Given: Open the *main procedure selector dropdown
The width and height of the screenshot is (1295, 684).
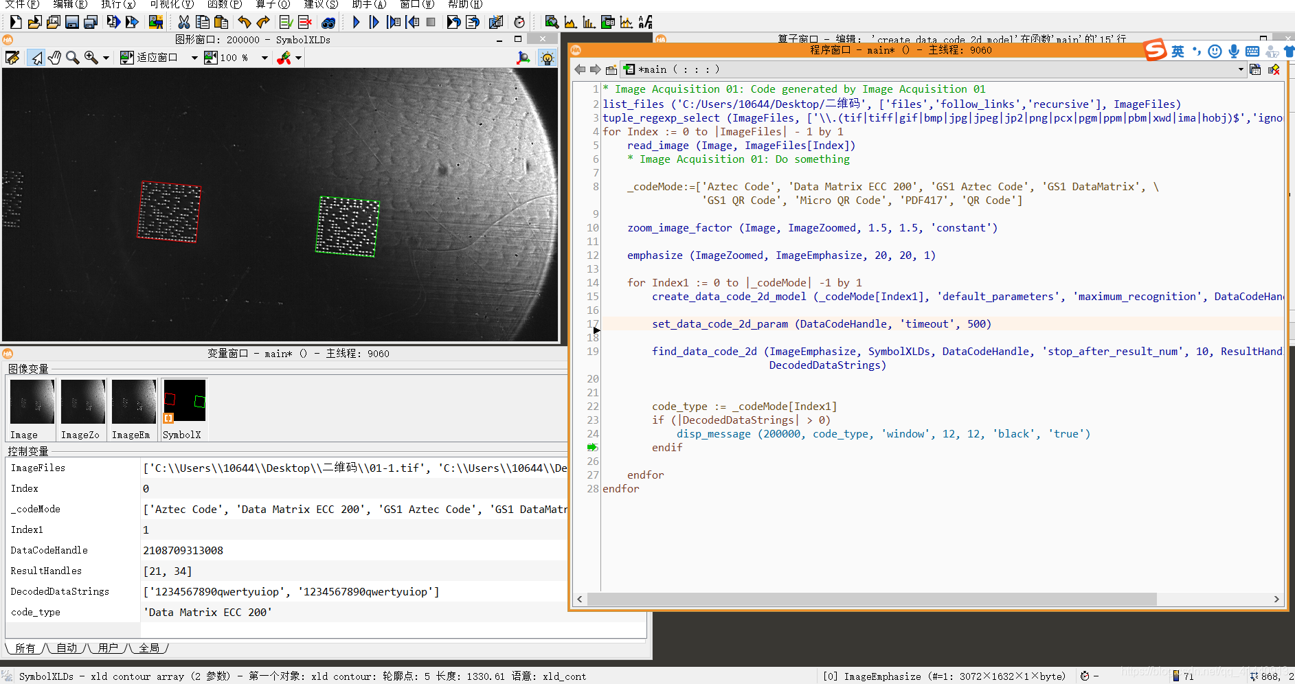Looking at the screenshot, I should [x=934, y=69].
